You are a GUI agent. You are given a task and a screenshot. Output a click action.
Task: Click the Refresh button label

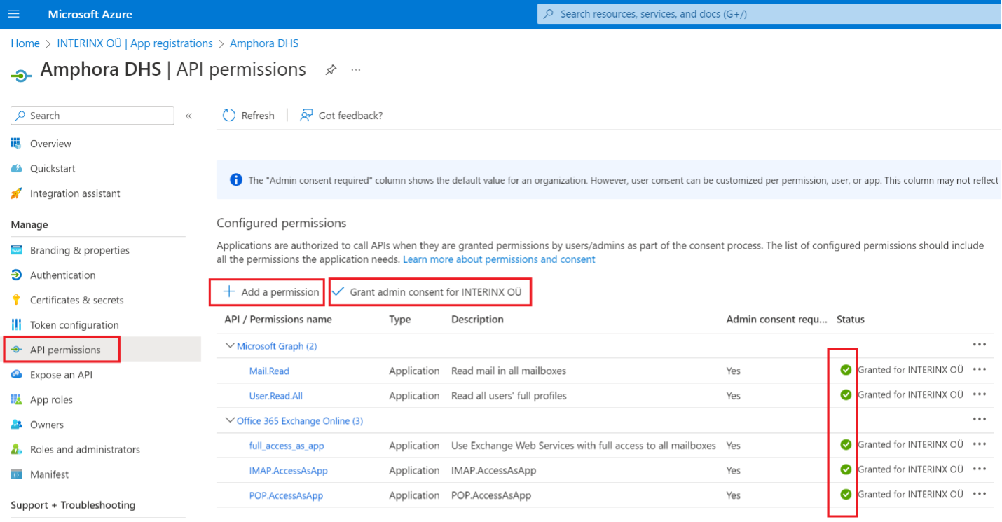[258, 116]
